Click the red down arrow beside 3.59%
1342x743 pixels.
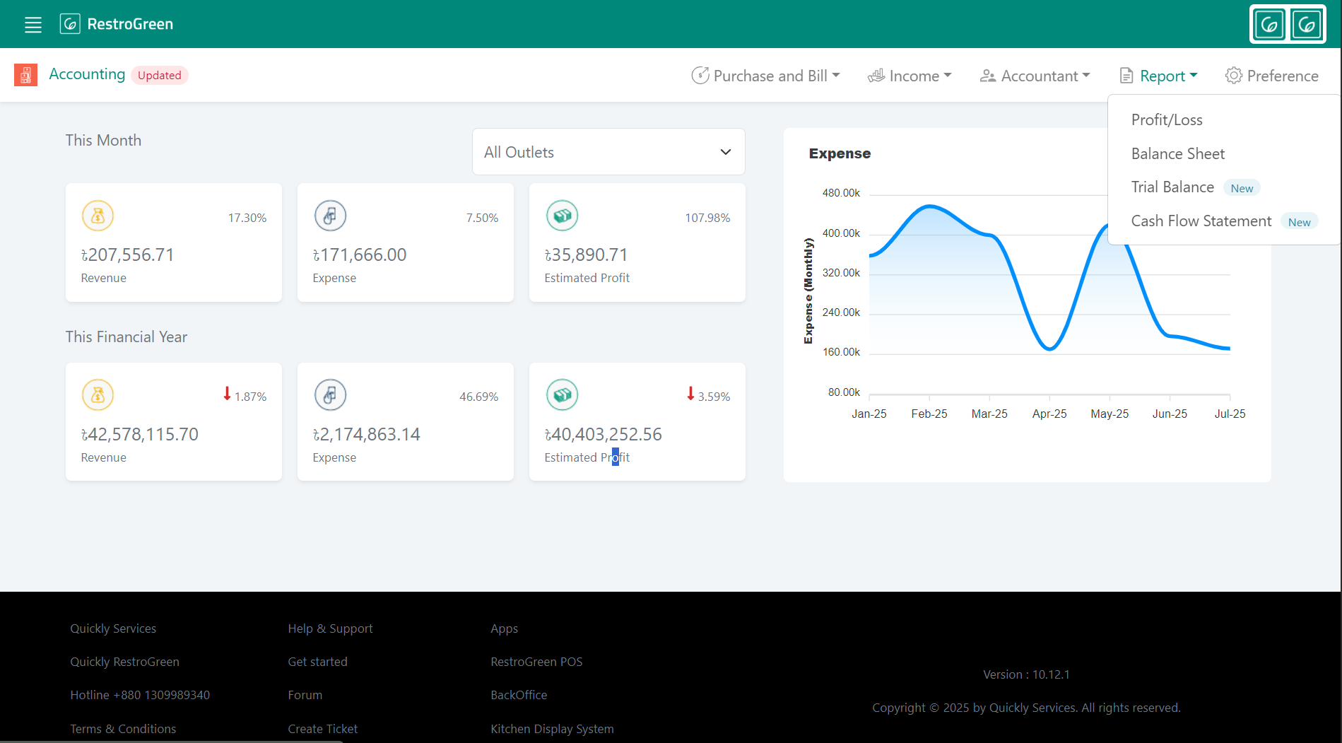690,394
